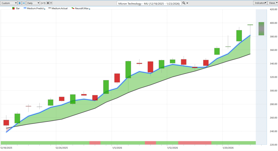Click the black plus forecast-days button

(x=48, y=3)
